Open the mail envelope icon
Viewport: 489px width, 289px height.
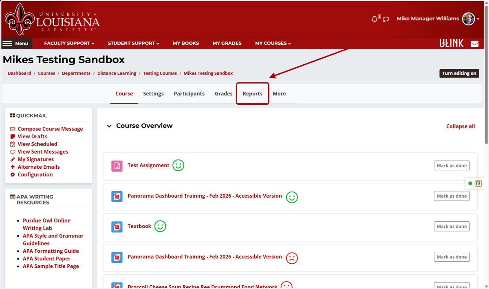(475, 44)
